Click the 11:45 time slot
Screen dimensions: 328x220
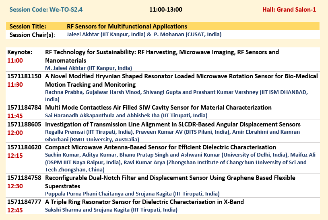(x=15, y=116)
